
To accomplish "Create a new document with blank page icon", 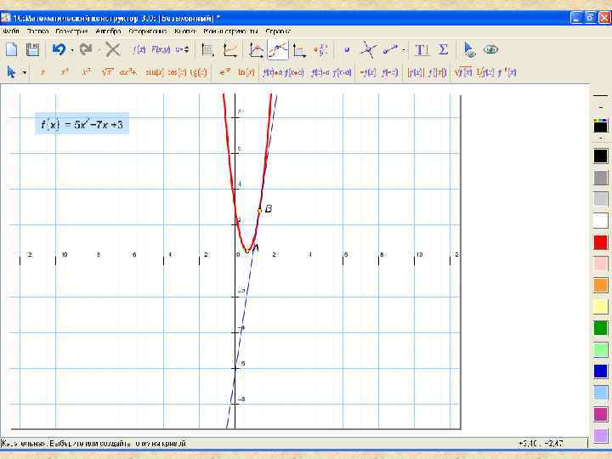I will (x=12, y=49).
